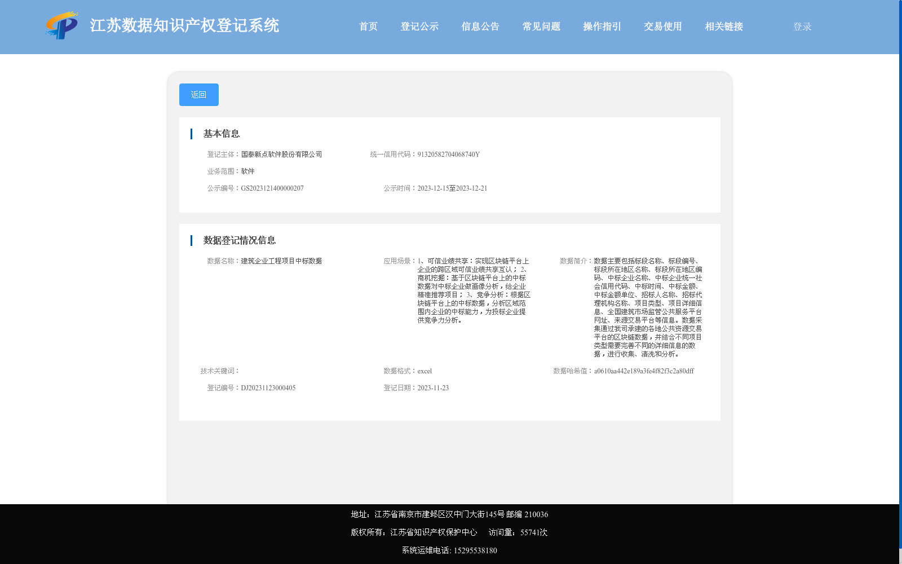Click footer address line 地址
This screenshot has height=564, width=902.
[x=449, y=514]
